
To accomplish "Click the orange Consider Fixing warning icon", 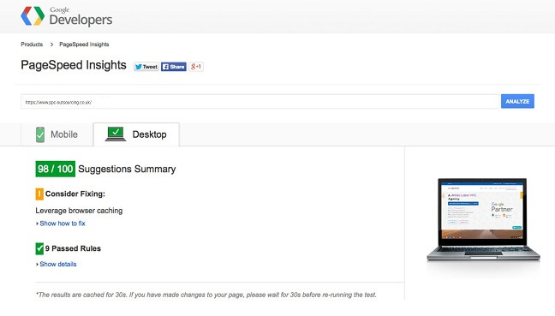I will click(39, 194).
